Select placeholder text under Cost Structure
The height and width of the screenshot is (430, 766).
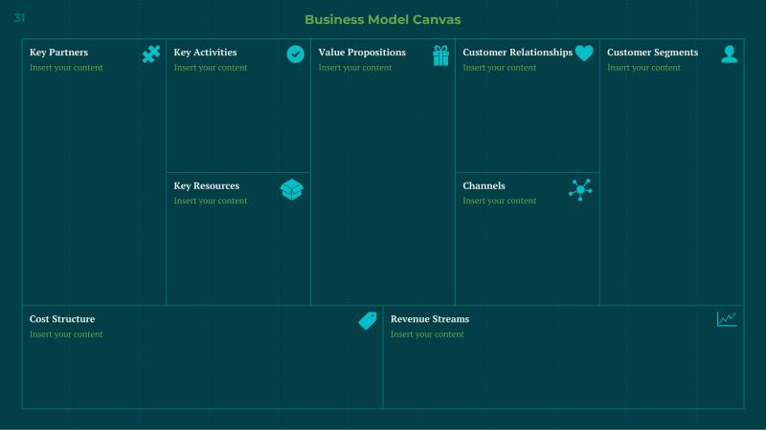click(x=66, y=334)
